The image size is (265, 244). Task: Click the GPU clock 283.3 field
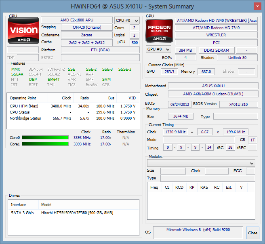169,72
